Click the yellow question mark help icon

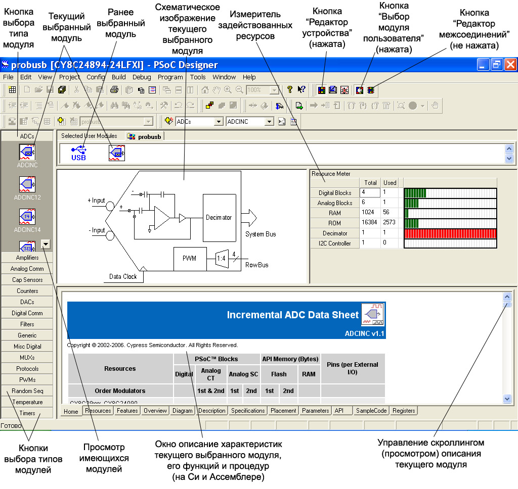pyautogui.click(x=290, y=89)
